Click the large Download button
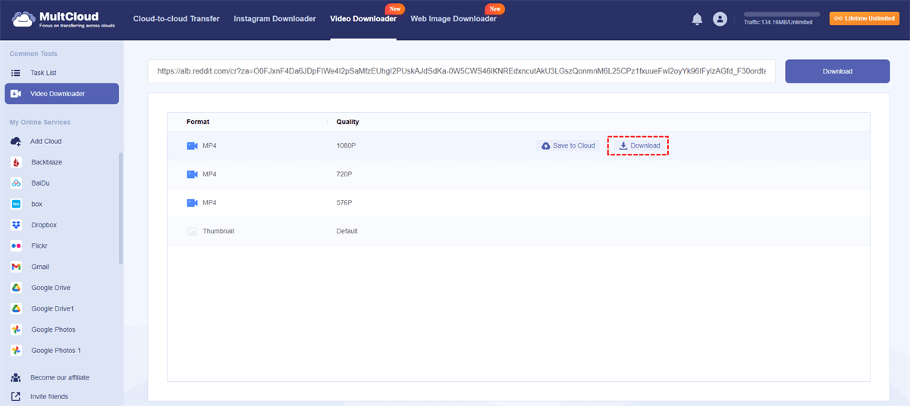Screen dimensions: 910x406 pyautogui.click(x=837, y=71)
